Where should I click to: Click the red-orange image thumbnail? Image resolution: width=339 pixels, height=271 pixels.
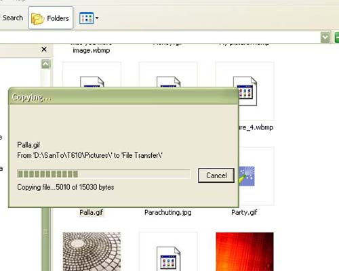pyautogui.click(x=245, y=251)
